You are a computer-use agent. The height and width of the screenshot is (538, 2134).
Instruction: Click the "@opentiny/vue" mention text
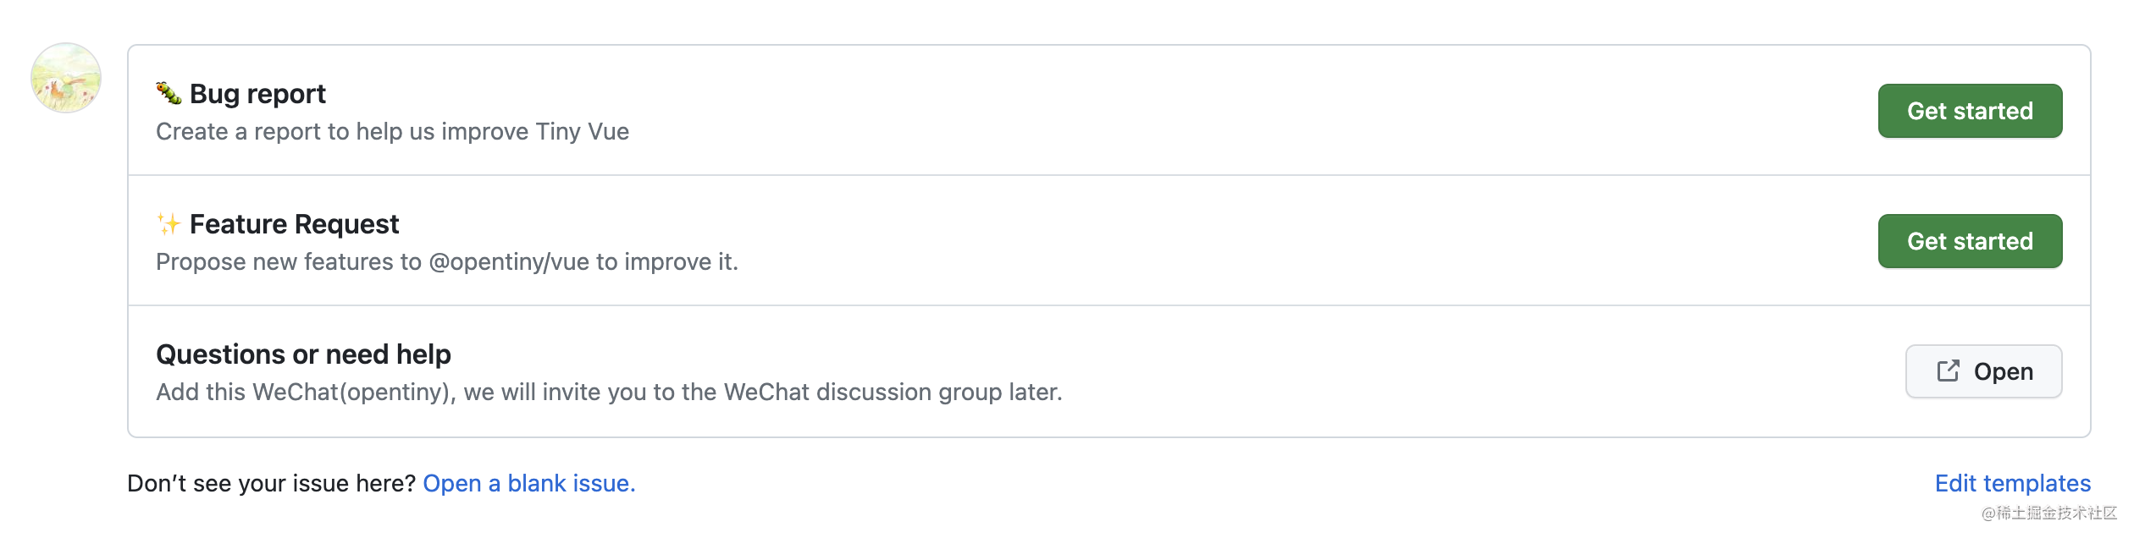point(509,262)
